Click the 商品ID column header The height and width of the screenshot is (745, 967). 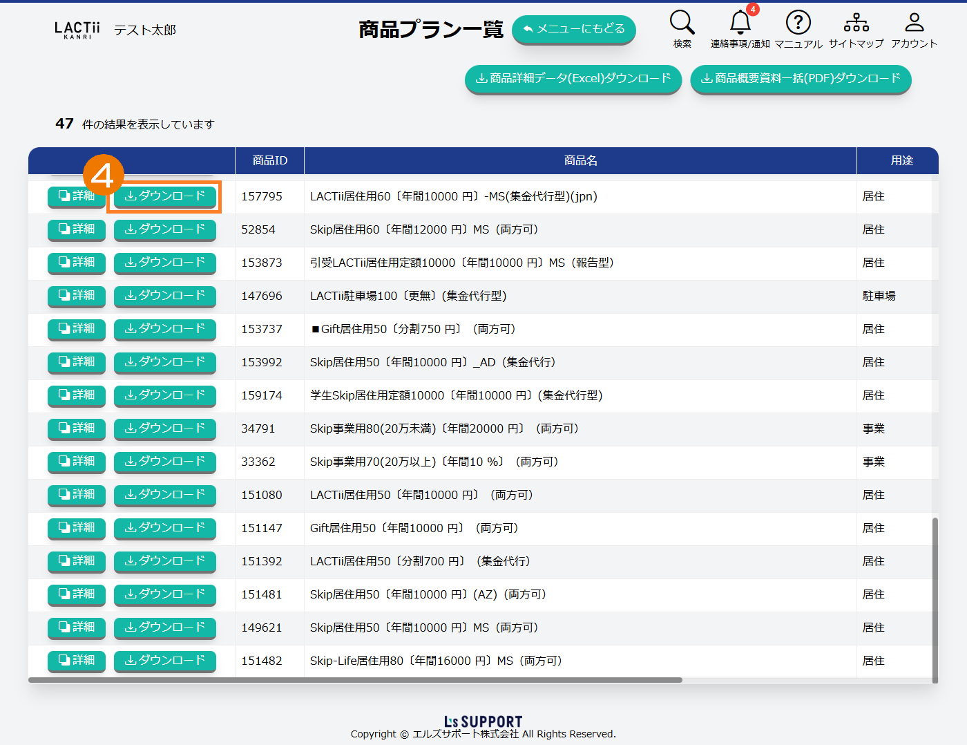coord(269,160)
